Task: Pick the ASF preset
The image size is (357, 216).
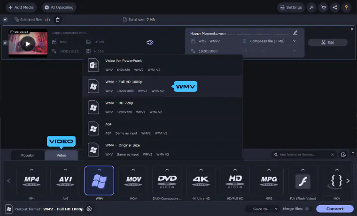Action: tap(163, 128)
